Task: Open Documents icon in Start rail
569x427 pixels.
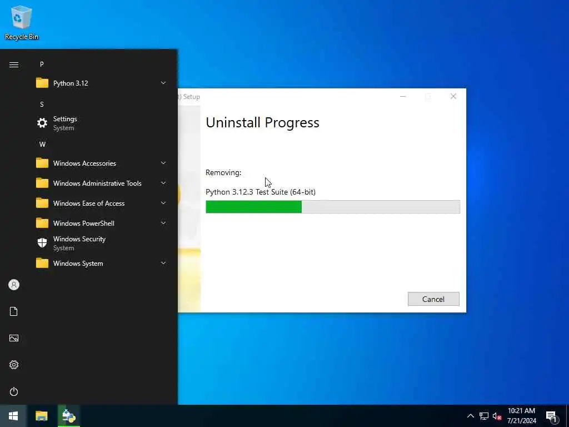Action: (x=14, y=311)
